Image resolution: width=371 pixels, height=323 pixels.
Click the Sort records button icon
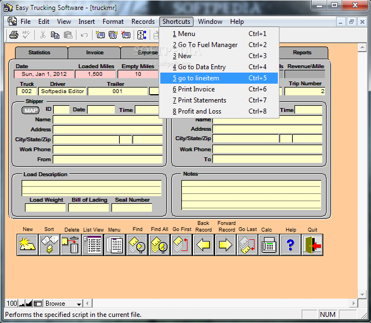click(49, 245)
